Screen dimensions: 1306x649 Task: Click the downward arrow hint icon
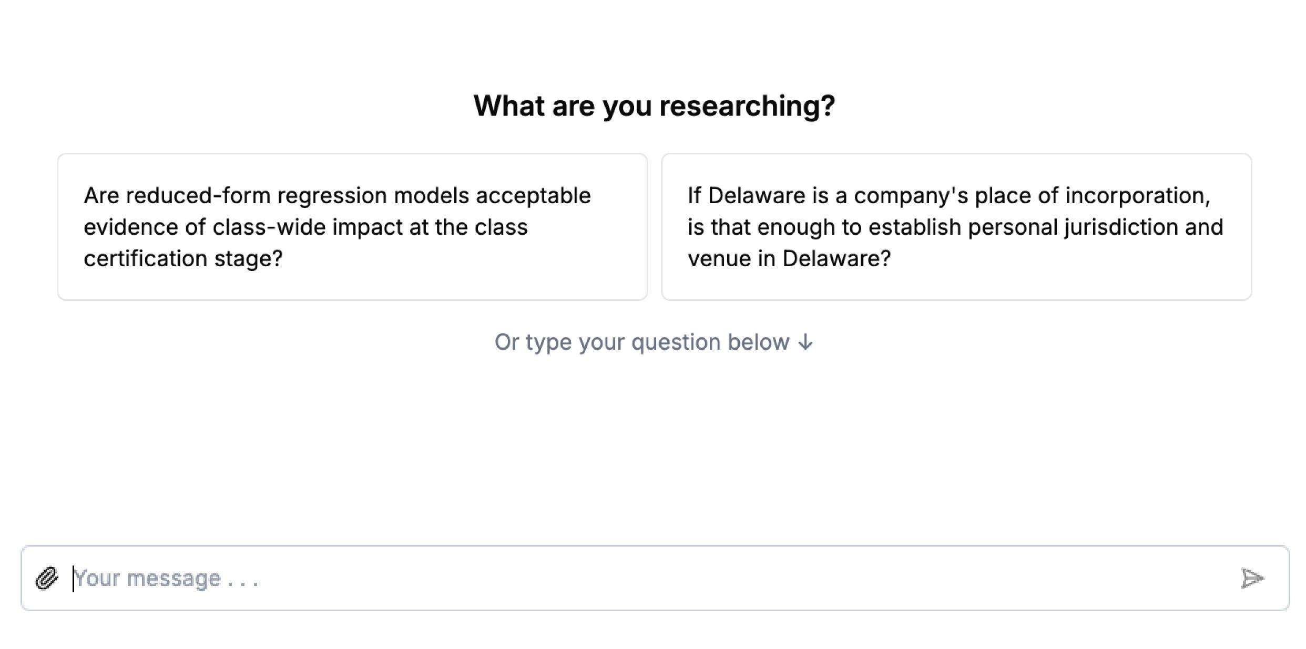click(x=805, y=342)
